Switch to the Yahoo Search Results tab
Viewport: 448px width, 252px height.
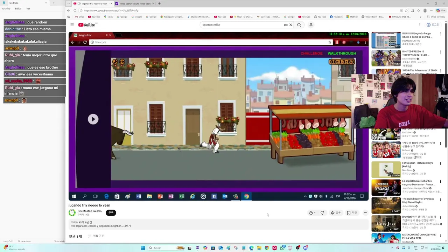(x=135, y=3)
